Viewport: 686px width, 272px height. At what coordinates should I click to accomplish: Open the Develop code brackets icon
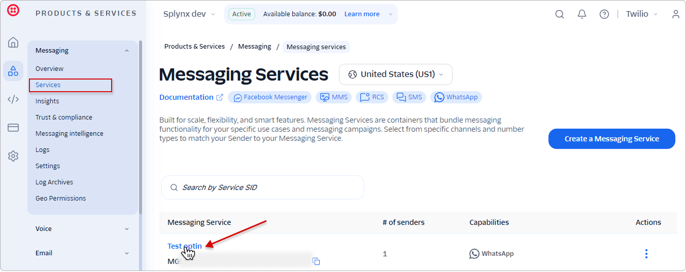pyautogui.click(x=13, y=99)
